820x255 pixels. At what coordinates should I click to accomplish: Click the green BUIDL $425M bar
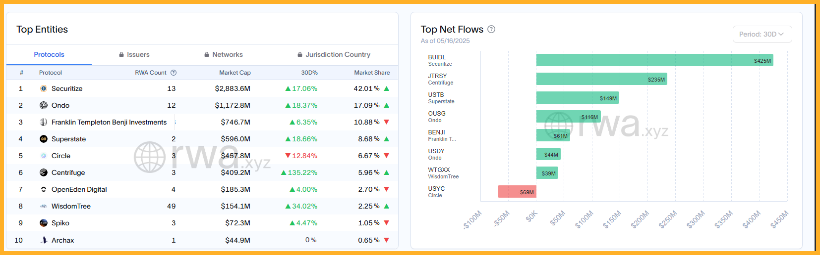coord(654,60)
